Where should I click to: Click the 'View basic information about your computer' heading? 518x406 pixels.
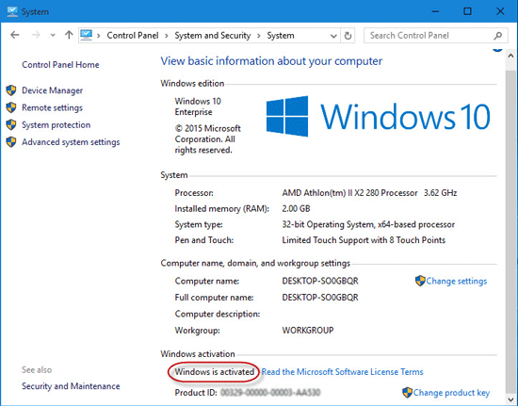click(x=271, y=61)
